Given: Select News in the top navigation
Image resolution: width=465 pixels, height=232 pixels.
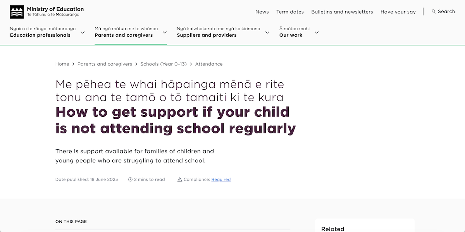Looking at the screenshot, I should (262, 12).
